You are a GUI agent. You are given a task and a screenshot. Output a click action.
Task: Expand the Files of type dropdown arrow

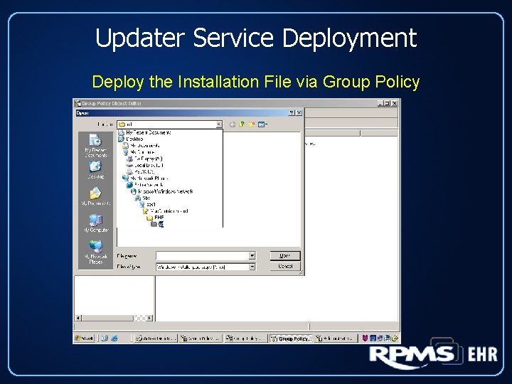[x=252, y=267]
